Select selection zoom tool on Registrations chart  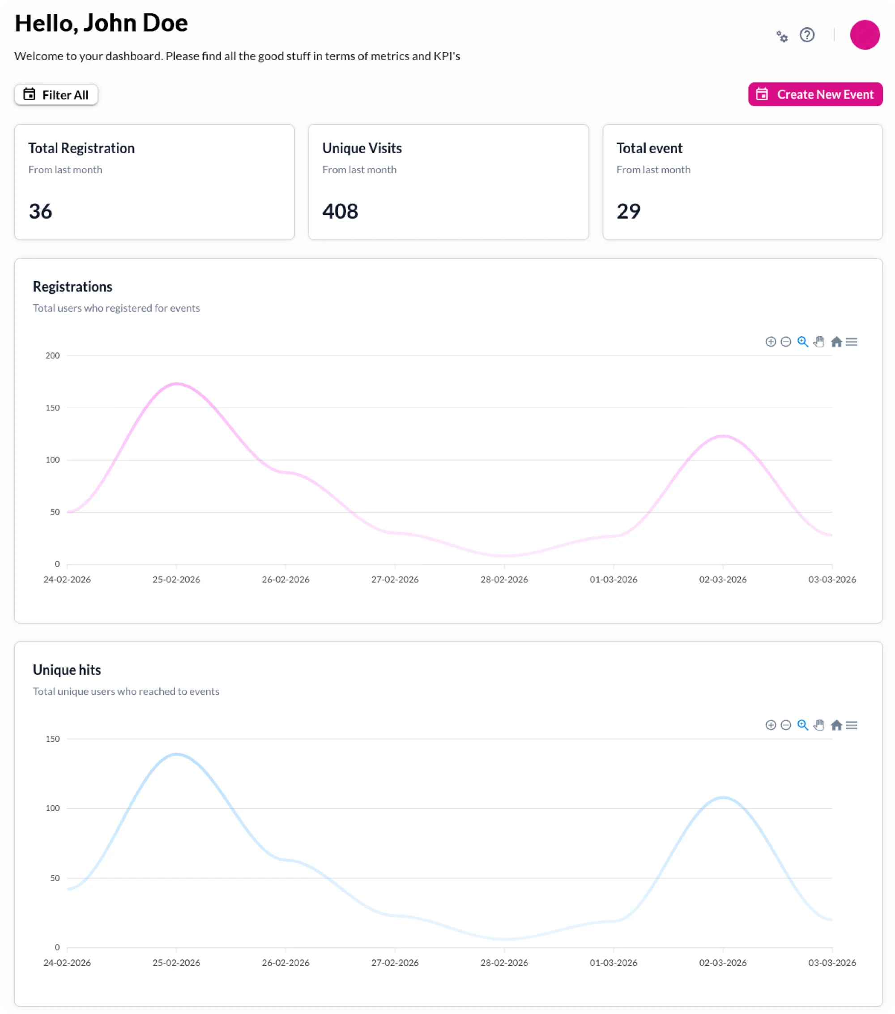pyautogui.click(x=802, y=342)
